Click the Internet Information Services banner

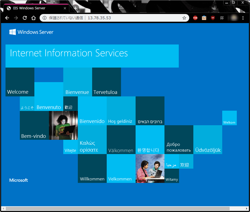tap(92, 56)
